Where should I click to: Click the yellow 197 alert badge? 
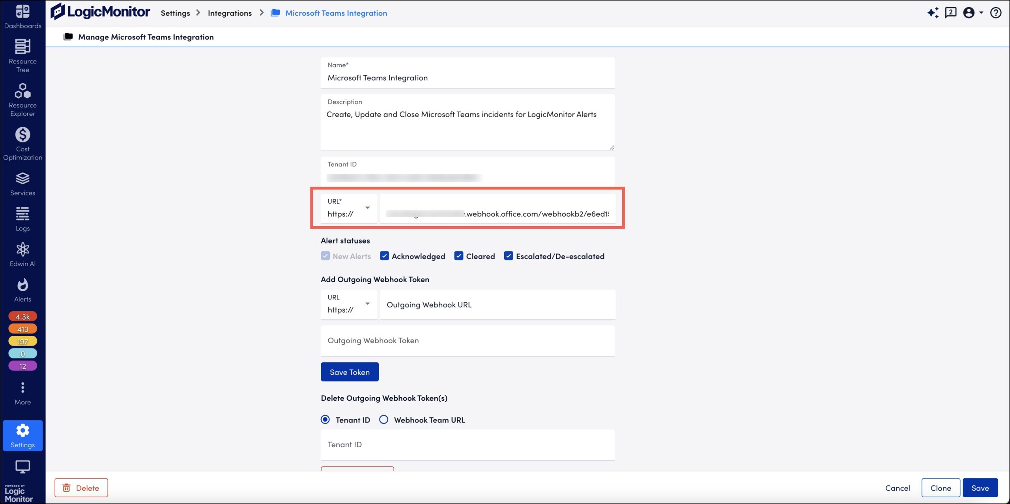point(22,341)
